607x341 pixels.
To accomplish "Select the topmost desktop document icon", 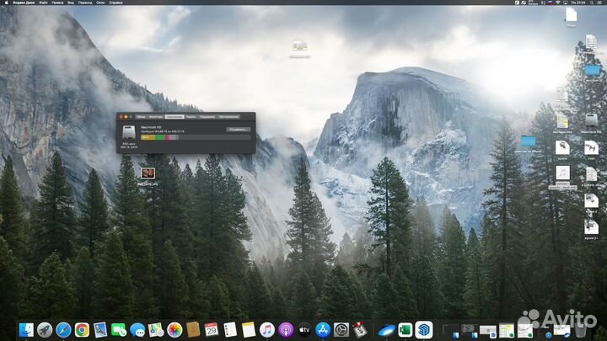I will click(571, 15).
